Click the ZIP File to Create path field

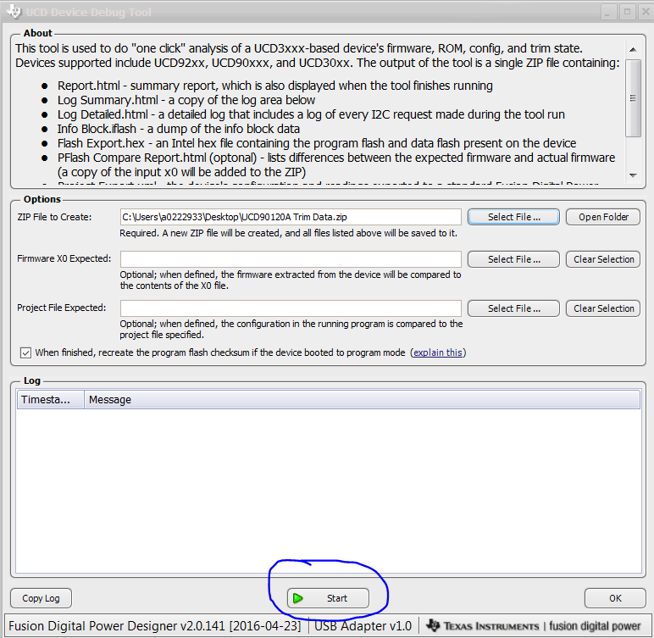(x=291, y=217)
